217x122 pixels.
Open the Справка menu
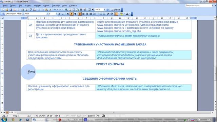[x=73, y=5]
